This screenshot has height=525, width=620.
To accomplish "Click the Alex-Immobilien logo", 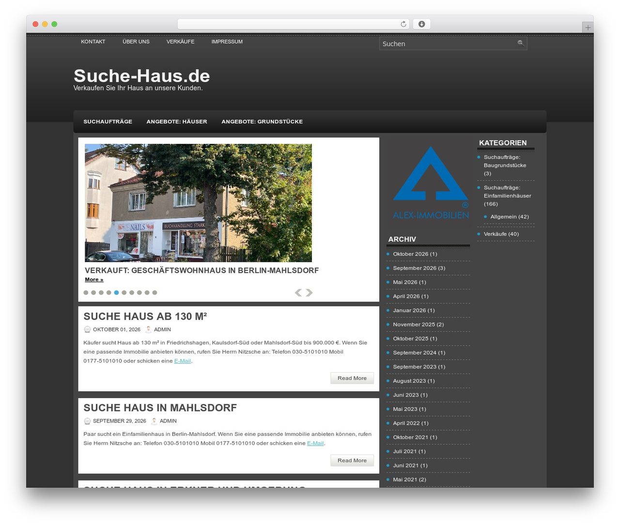I will click(431, 183).
